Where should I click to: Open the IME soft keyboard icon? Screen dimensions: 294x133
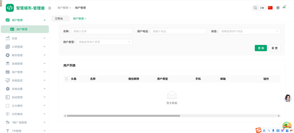coord(278,130)
